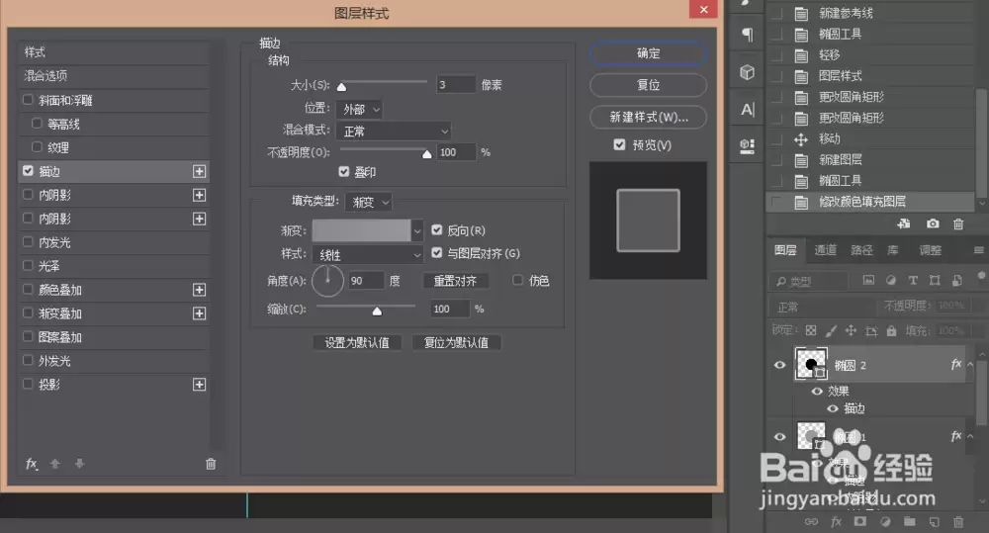Click the gradient color swatch
Viewport: 989px width, 533px height.
coord(361,230)
